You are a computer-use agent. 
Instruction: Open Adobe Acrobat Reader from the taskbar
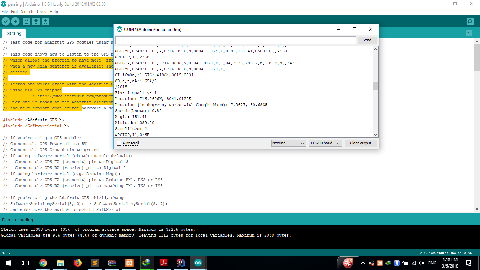coord(164,263)
